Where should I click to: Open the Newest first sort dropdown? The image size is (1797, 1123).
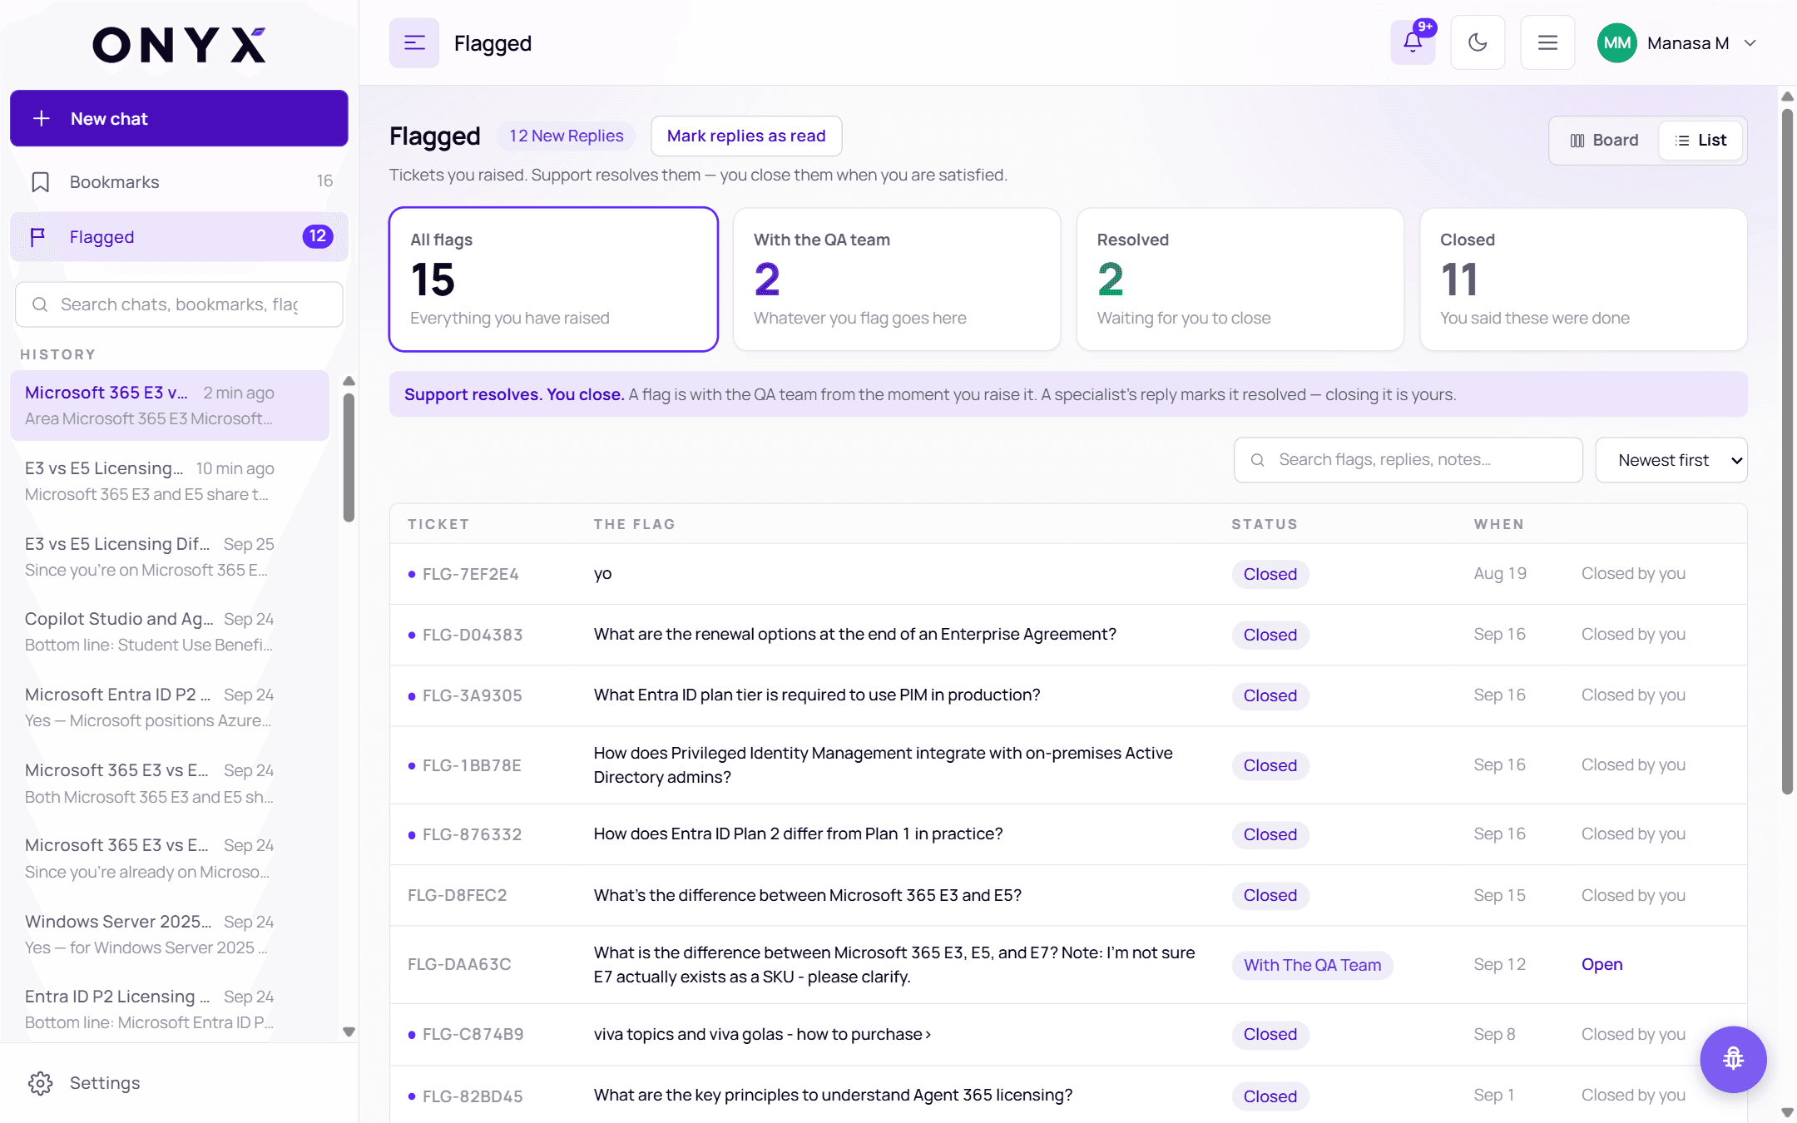click(x=1671, y=459)
